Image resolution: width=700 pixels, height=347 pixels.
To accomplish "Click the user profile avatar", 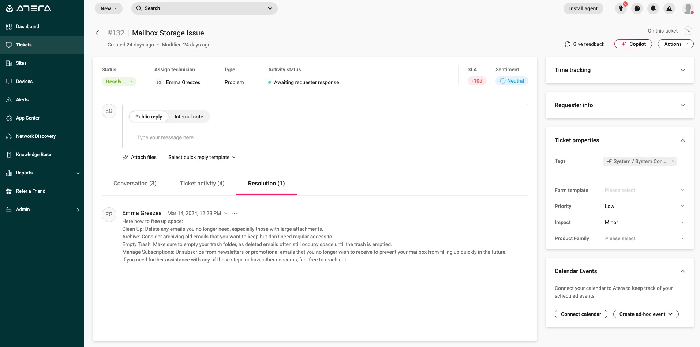I will tap(688, 8).
